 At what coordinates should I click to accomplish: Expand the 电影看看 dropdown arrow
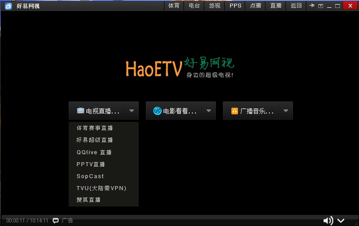point(209,111)
